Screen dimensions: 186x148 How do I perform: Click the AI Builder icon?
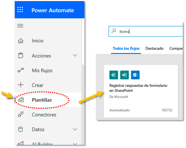pos(21,143)
